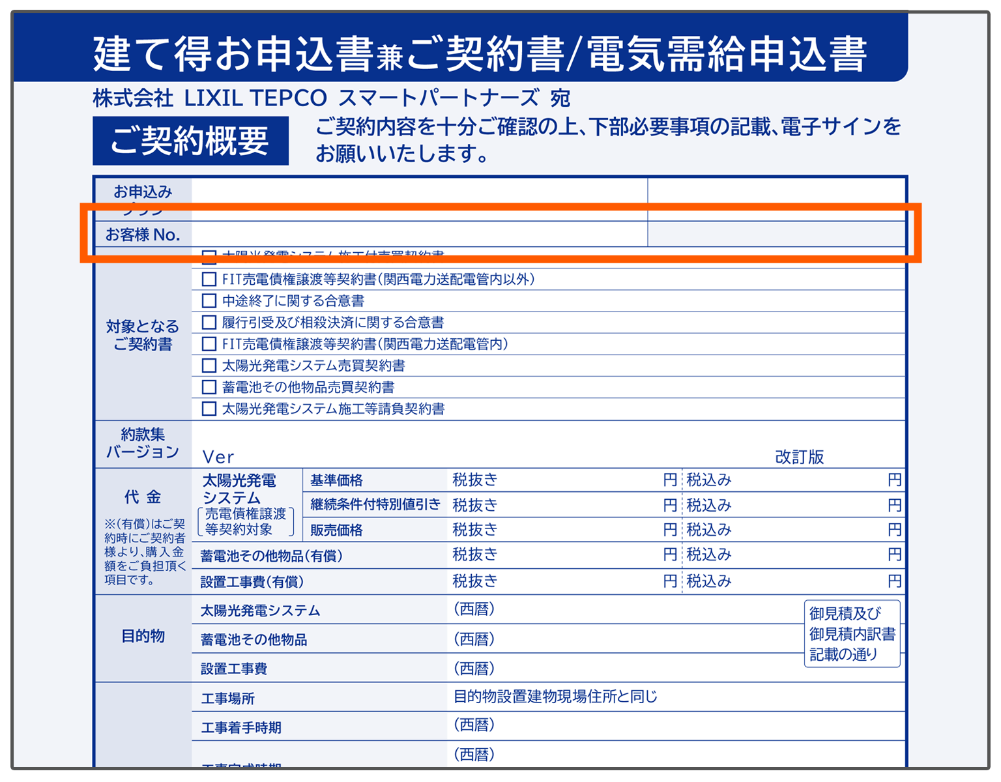Viewport: 1001px width, 782px height.
Task: Check the 太陽光発電システム売買契約書 box
Action: pos(209,366)
